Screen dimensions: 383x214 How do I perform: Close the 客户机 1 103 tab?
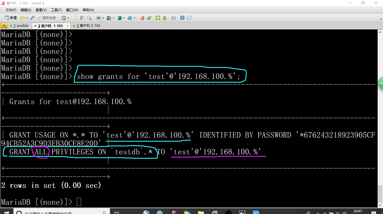[x=68, y=26]
